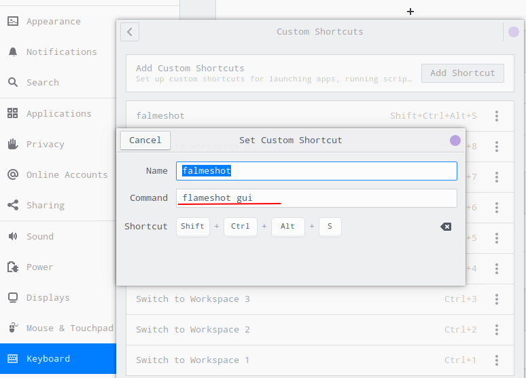Viewport: 526px width, 378px height.
Task: Open three-dot menu for Switch to Workspace 2
Action: [x=497, y=330]
